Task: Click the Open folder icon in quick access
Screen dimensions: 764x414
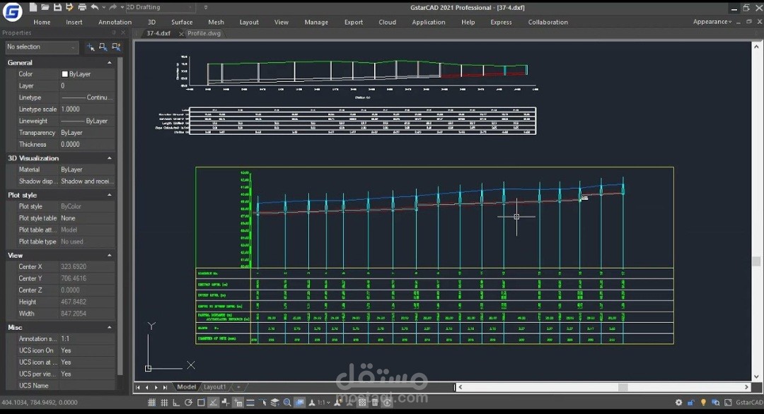Action: 45,7
